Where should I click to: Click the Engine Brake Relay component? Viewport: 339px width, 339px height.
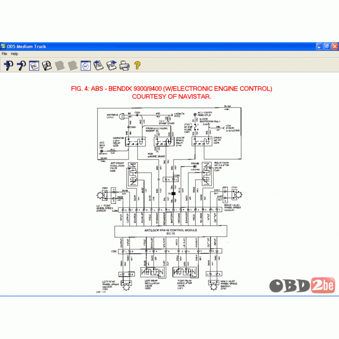pyautogui.click(x=164, y=142)
